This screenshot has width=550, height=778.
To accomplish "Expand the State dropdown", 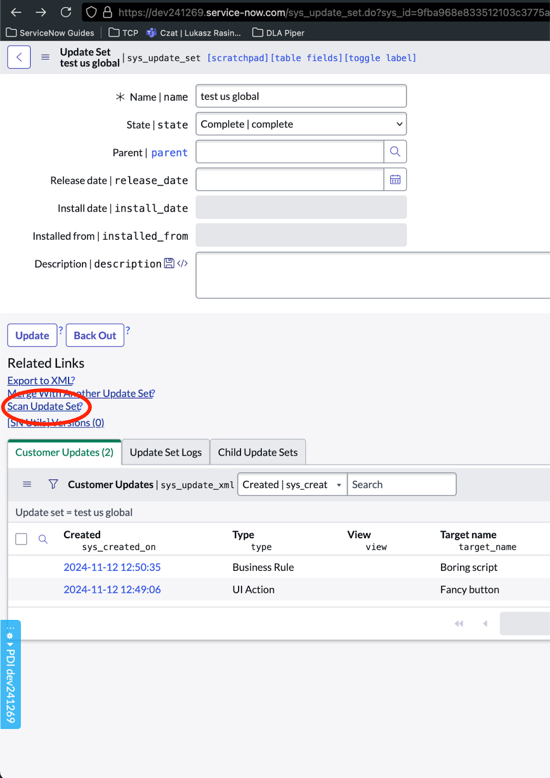I will click(301, 124).
